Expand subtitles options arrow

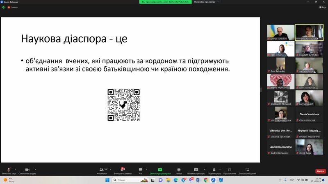(x=204, y=170)
